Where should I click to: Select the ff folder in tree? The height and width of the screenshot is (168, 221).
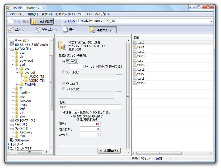click(x=21, y=88)
